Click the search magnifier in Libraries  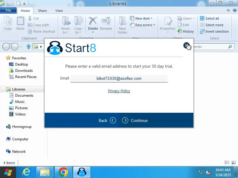pyautogui.click(x=230, y=47)
